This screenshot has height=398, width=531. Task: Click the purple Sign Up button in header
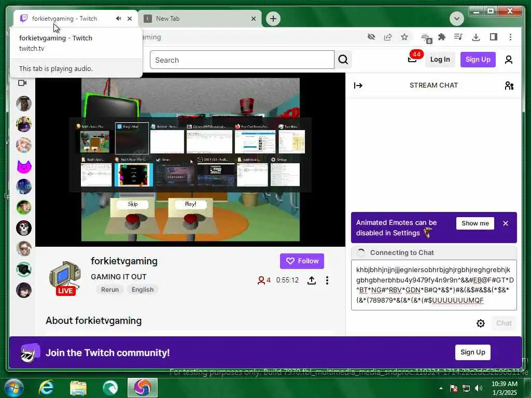(x=478, y=60)
